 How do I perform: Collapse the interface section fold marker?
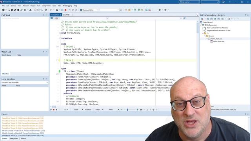click(x=60, y=38)
